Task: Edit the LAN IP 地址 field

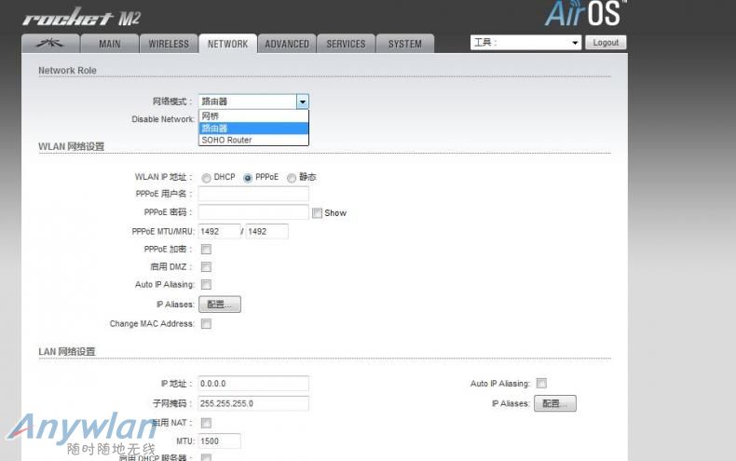Action: (253, 384)
